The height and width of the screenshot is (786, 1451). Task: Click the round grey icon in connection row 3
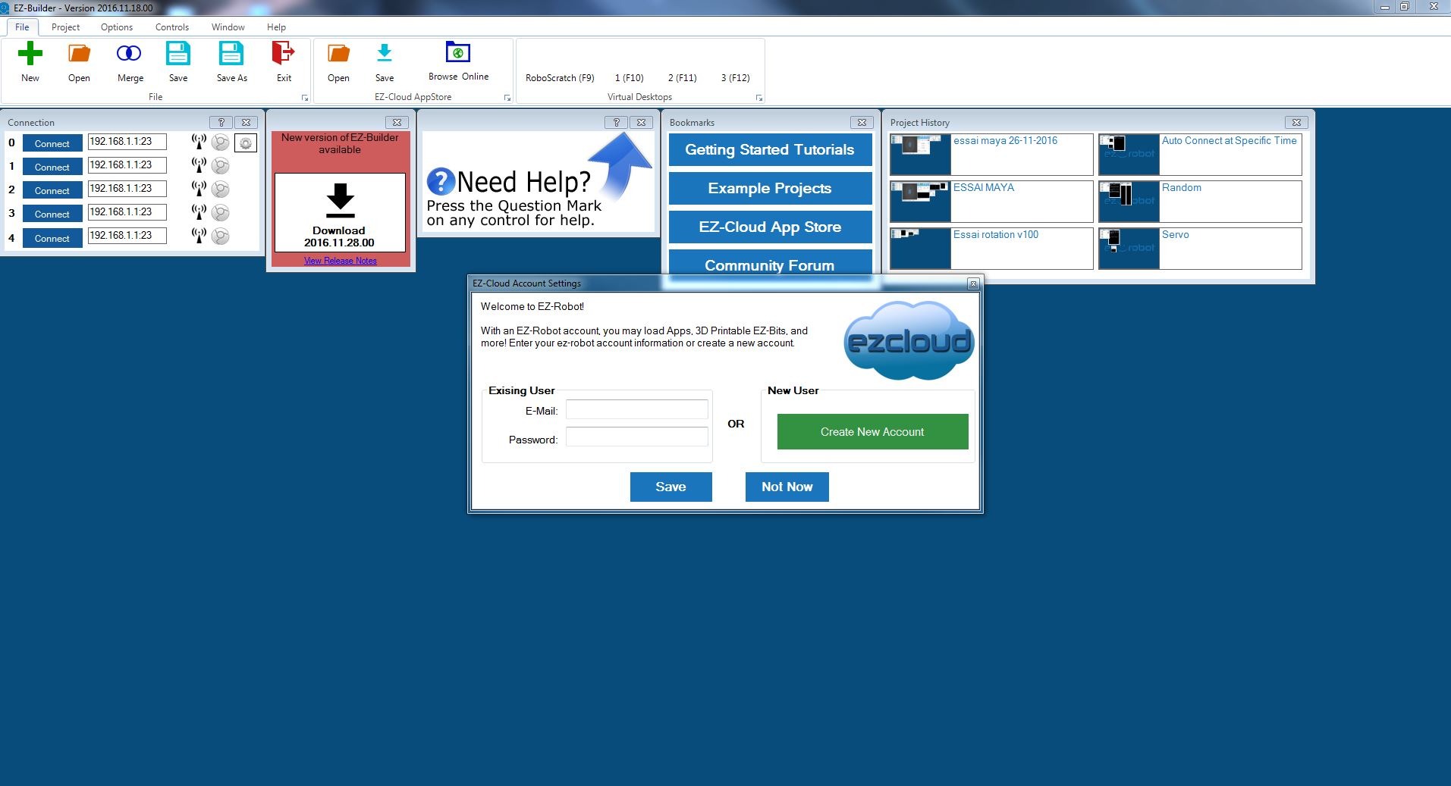click(221, 213)
